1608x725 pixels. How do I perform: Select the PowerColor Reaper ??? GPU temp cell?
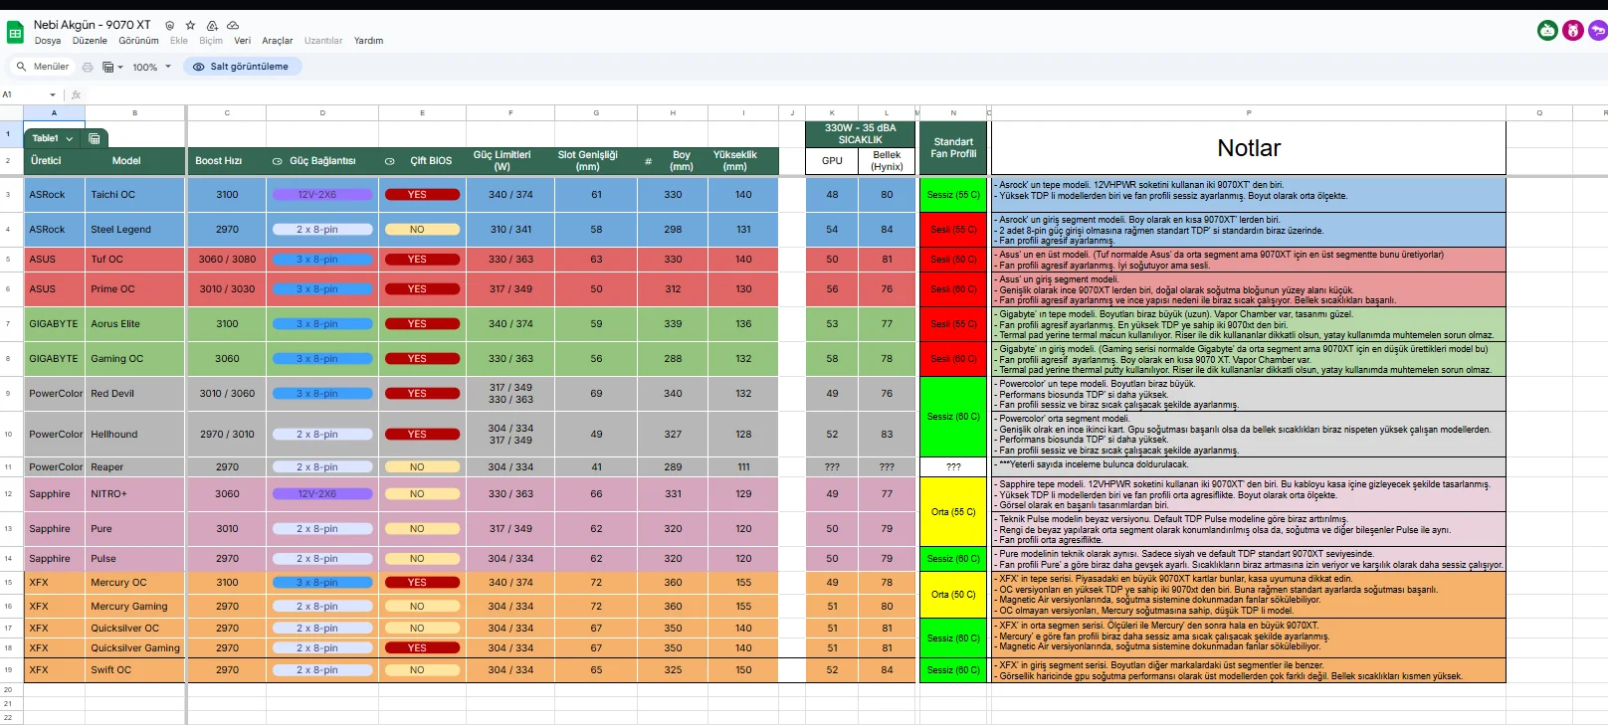832,467
